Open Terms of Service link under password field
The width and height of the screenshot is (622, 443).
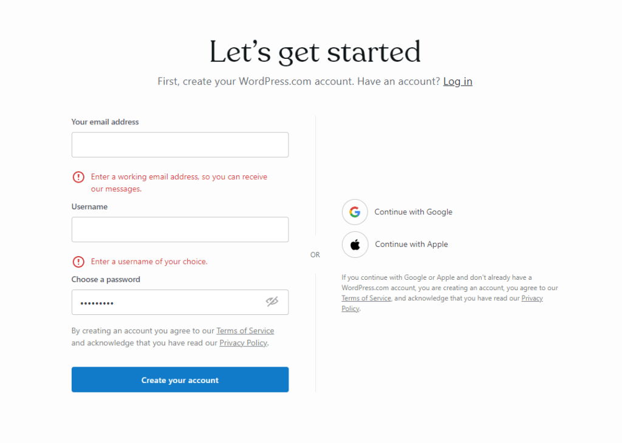[245, 331]
